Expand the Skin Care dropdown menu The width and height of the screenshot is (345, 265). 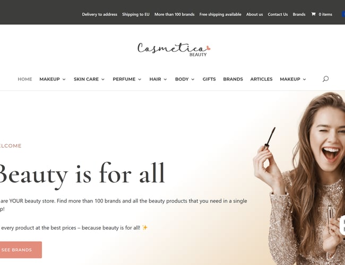[89, 79]
